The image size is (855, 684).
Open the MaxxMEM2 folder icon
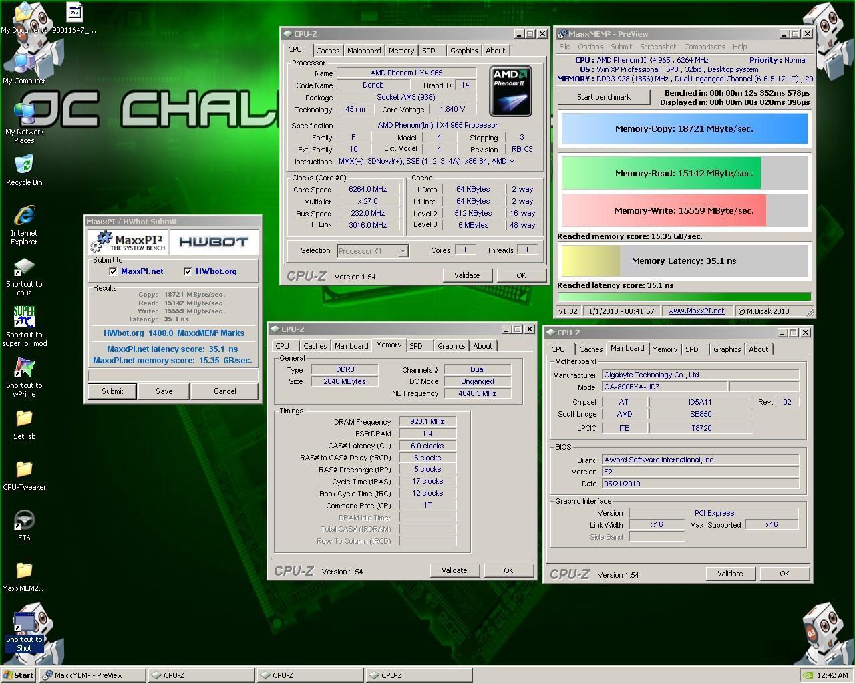(24, 576)
